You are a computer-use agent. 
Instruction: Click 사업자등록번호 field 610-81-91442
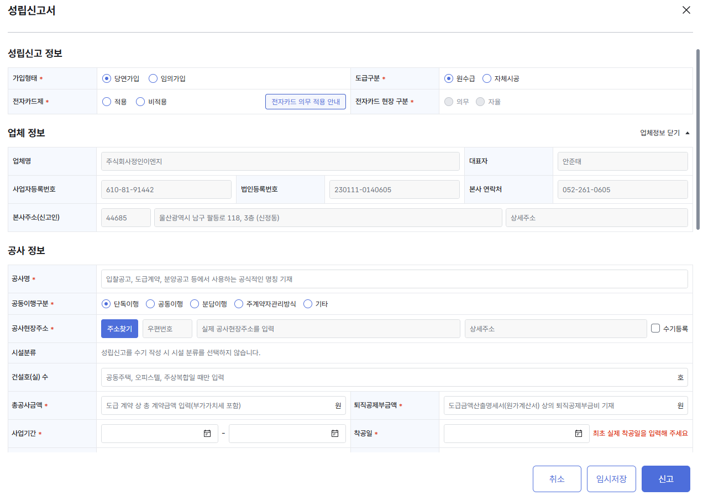[166, 189]
